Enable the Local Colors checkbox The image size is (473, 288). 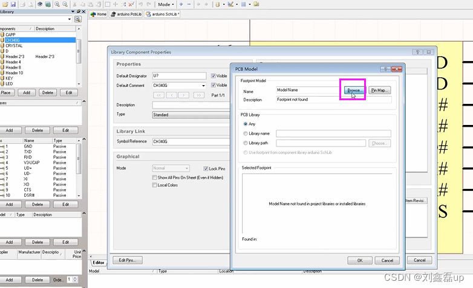pos(154,185)
